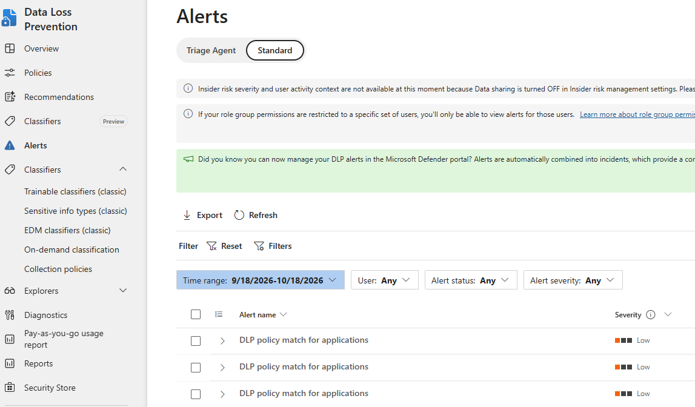The image size is (695, 407).
Task: Click the Data Loss Prevention logo icon
Action: tap(8, 19)
